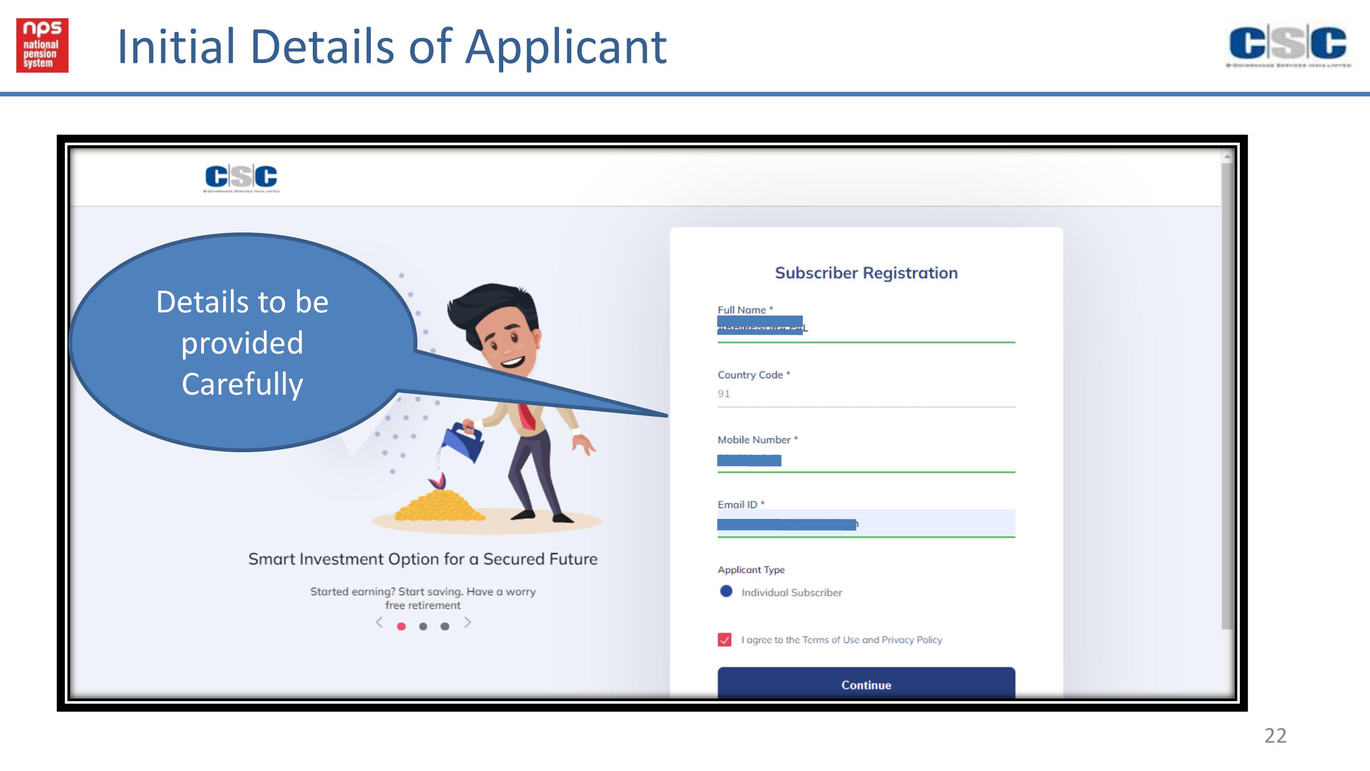1370x771 pixels.
Task: Click the scrollbar up arrow
Action: tap(1227, 157)
